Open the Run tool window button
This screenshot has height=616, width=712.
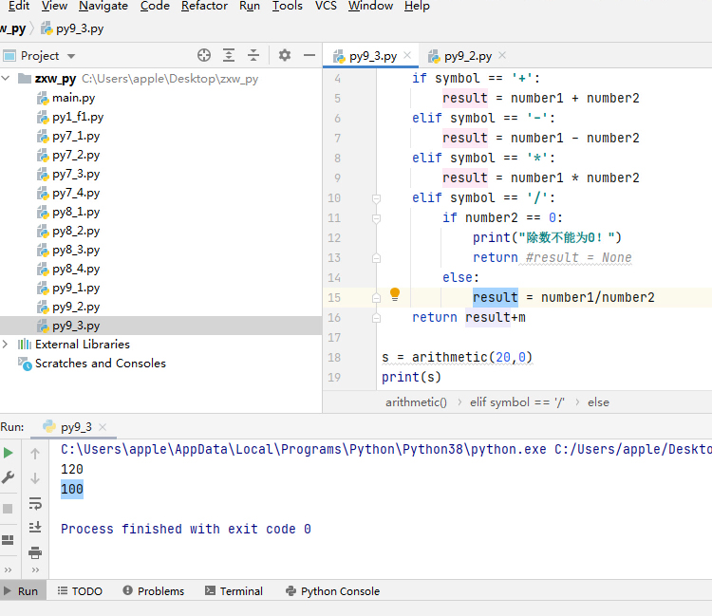[x=22, y=591]
